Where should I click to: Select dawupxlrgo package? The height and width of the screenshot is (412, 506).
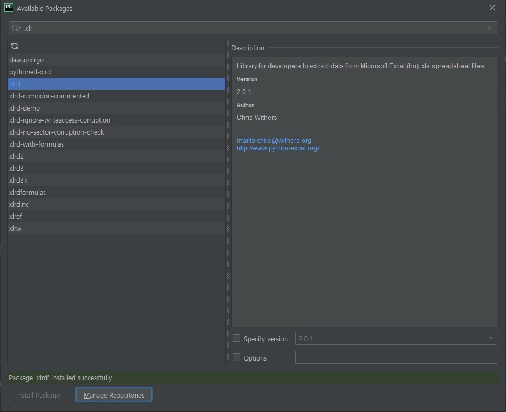[x=116, y=60]
